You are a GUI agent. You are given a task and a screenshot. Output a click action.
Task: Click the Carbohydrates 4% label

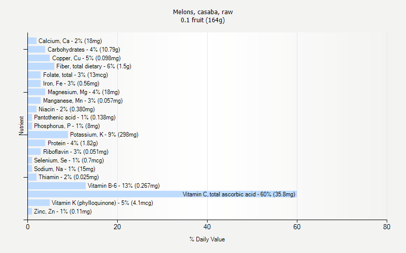tap(84, 49)
